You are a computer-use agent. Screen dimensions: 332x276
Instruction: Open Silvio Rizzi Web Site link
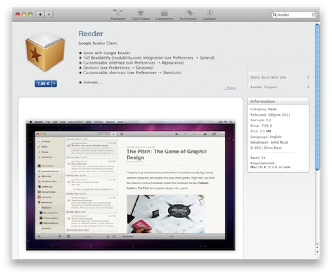tap(280, 77)
